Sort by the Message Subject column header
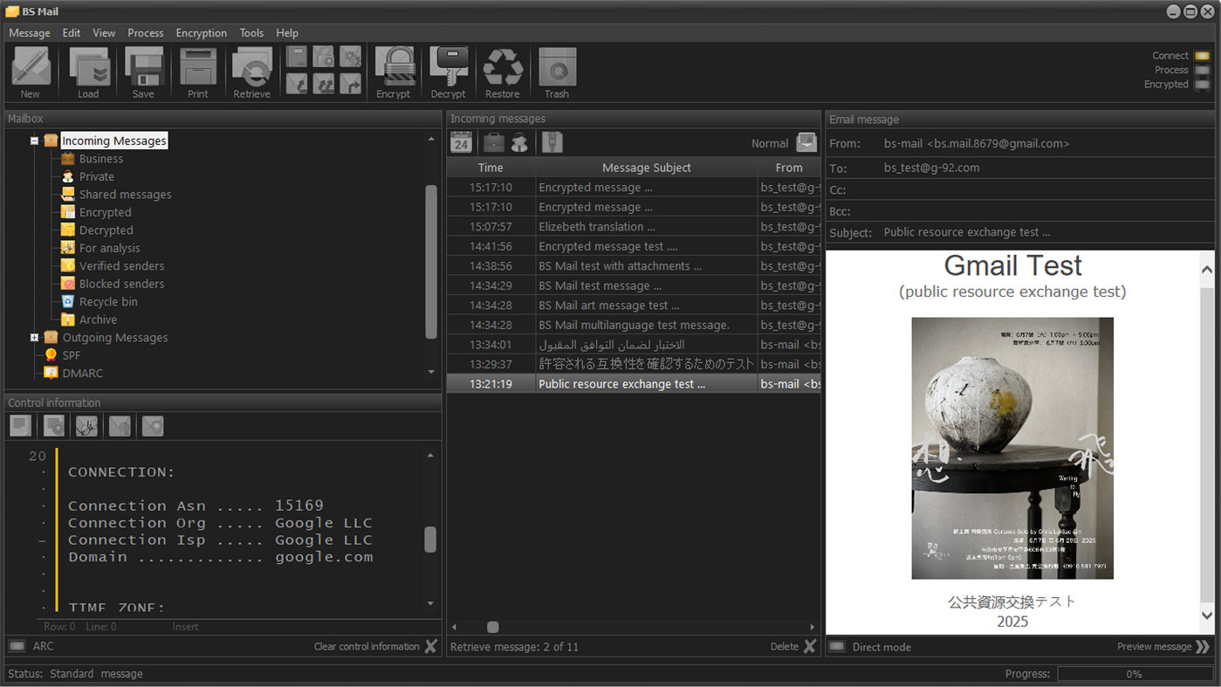The width and height of the screenshot is (1221, 687). click(x=647, y=168)
